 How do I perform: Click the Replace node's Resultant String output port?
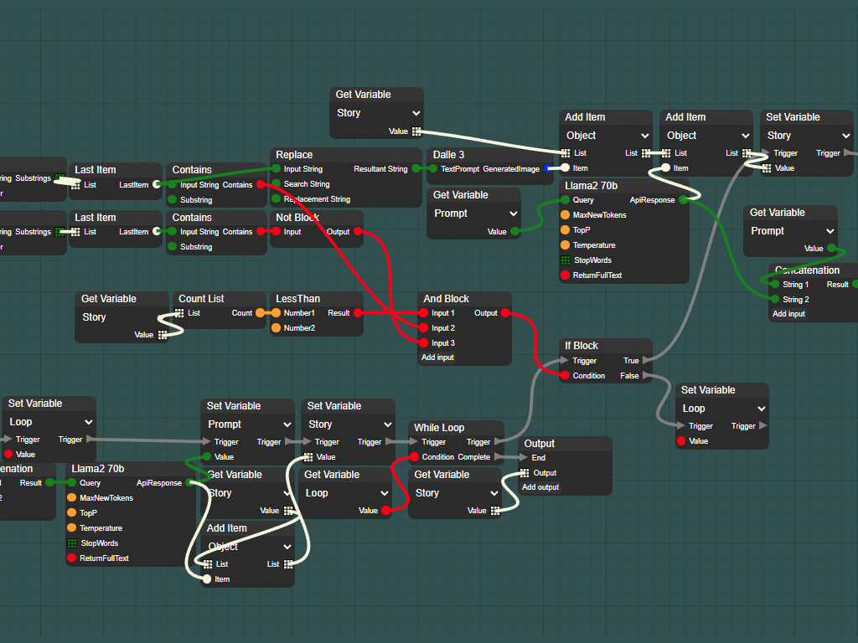[416, 169]
